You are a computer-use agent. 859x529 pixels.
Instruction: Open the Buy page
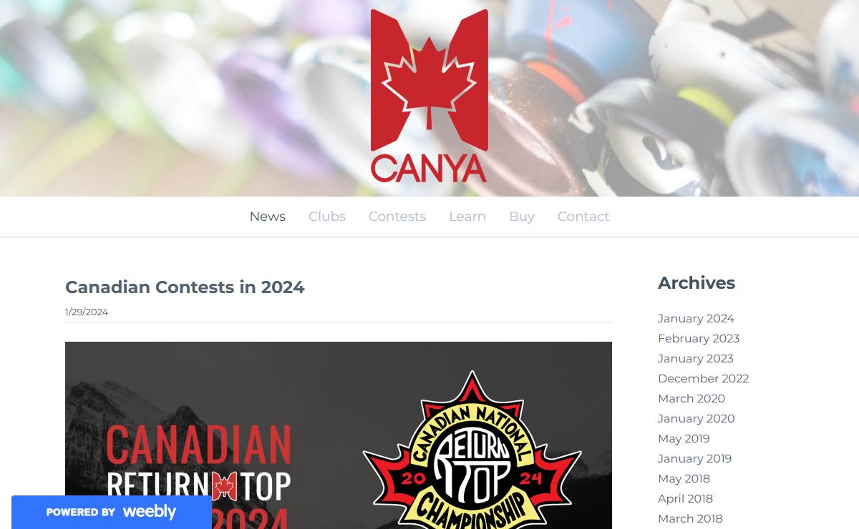click(522, 217)
